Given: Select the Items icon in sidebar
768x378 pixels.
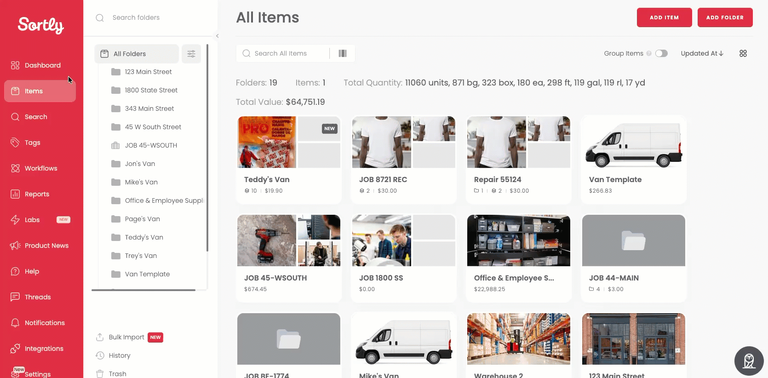Looking at the screenshot, I should tap(15, 91).
